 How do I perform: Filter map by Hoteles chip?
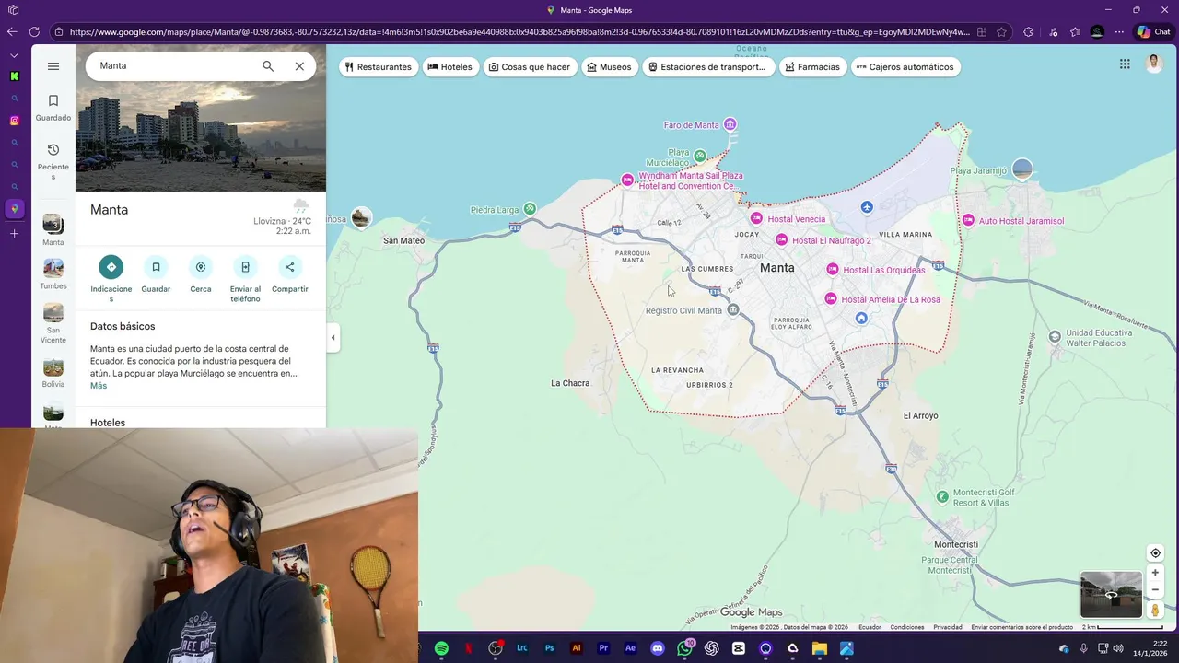449,67
